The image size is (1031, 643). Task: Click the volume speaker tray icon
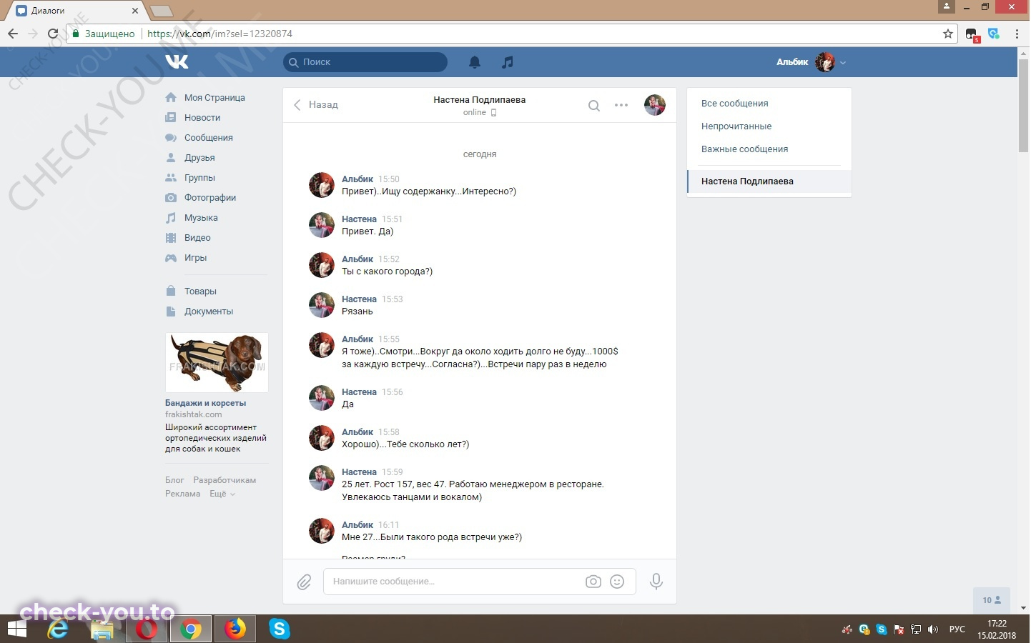(x=933, y=629)
